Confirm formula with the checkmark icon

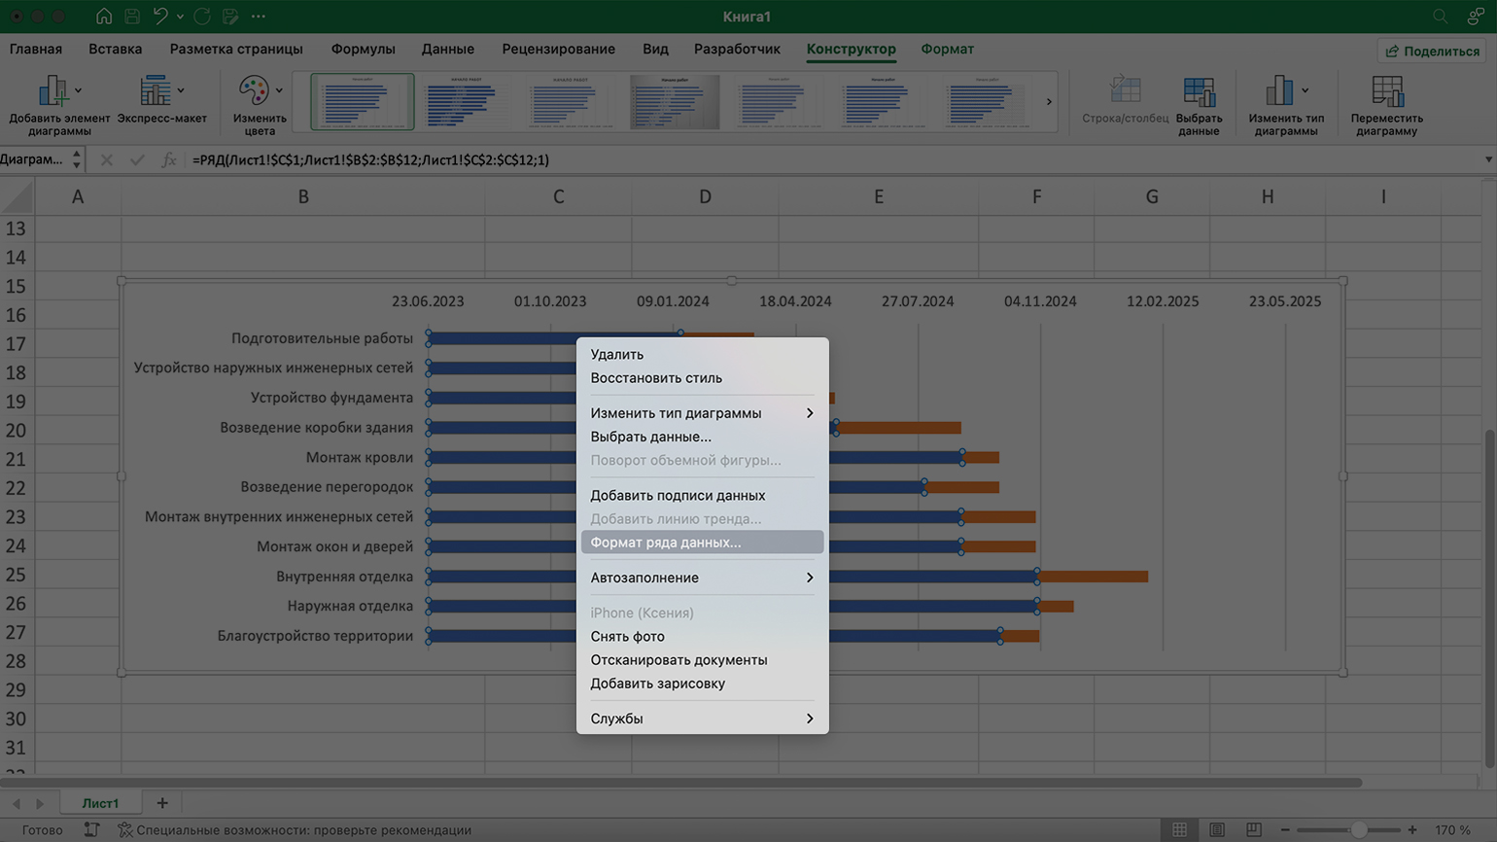137,159
